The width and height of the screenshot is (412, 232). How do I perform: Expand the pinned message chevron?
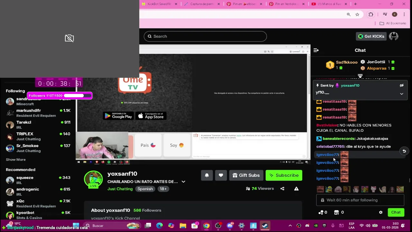coord(401,94)
